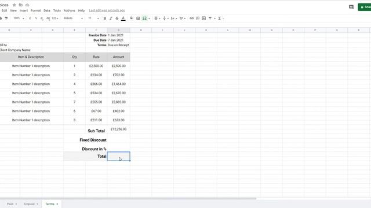Click the Share button

tap(365, 7)
